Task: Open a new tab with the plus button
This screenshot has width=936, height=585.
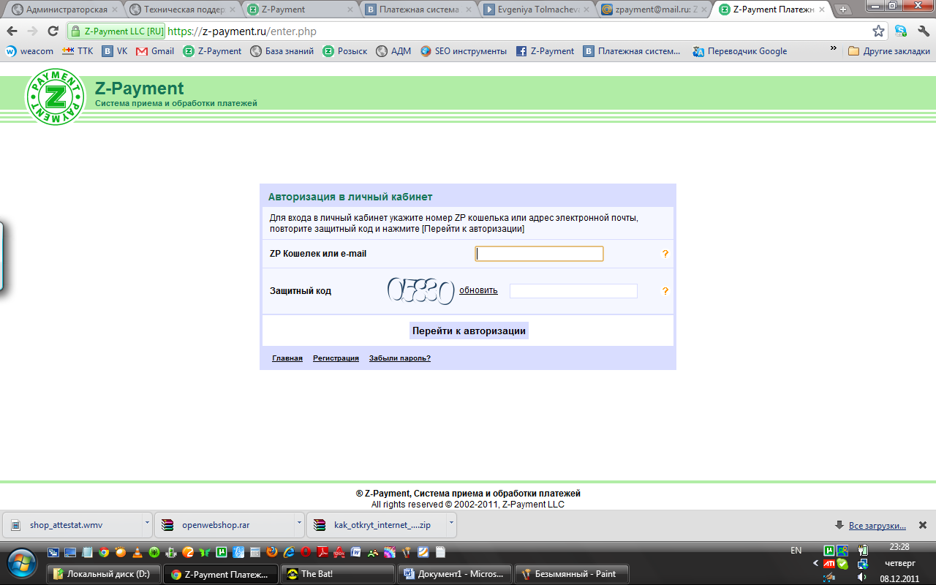Action: (x=843, y=10)
